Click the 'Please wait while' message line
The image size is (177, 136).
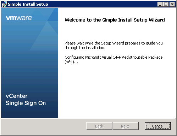(114, 43)
